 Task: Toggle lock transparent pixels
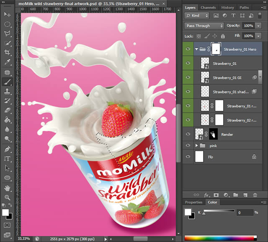(198, 36)
